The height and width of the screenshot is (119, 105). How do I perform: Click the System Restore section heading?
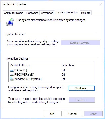pyautogui.click(x=15, y=34)
